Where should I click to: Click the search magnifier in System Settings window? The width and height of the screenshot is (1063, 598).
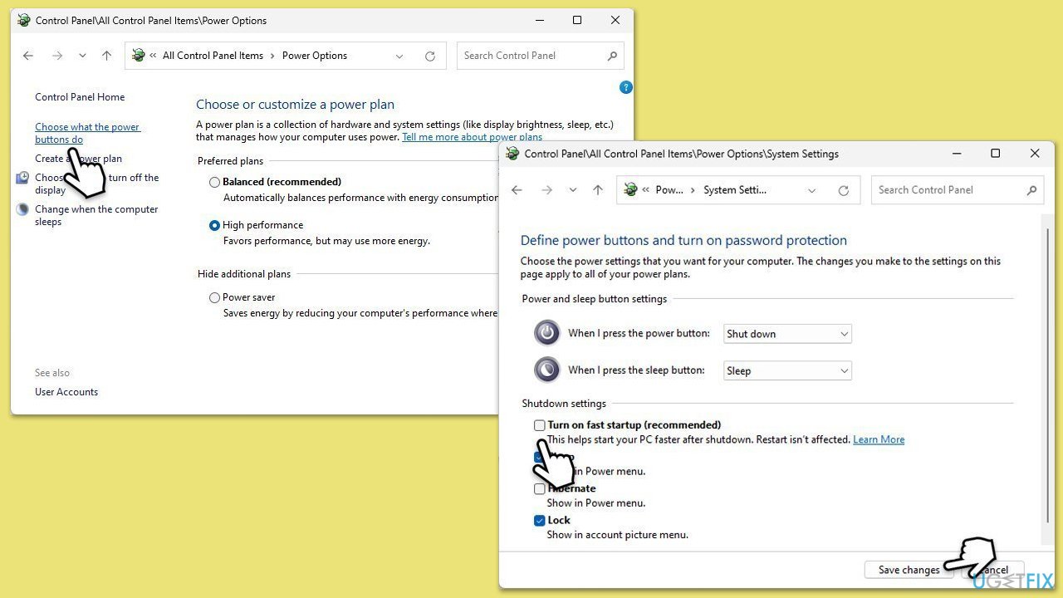1031,190
